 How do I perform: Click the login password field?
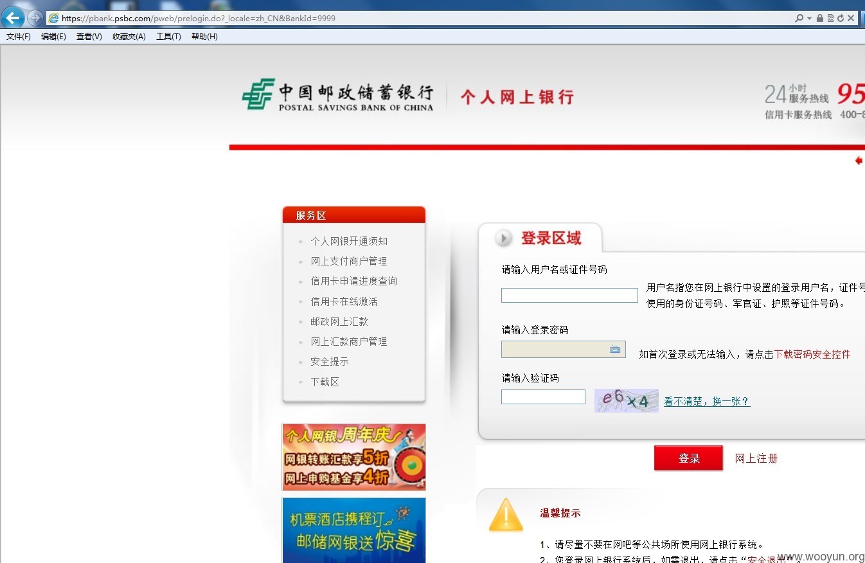[x=564, y=349]
